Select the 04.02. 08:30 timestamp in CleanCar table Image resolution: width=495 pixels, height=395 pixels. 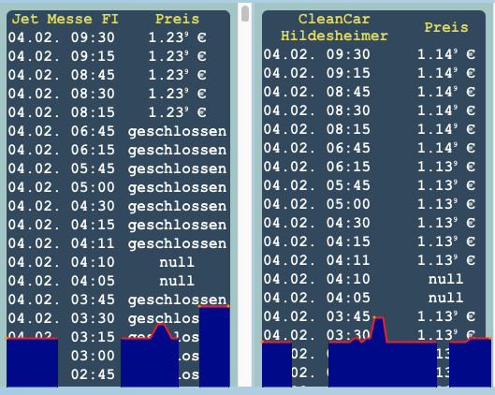click(x=317, y=110)
